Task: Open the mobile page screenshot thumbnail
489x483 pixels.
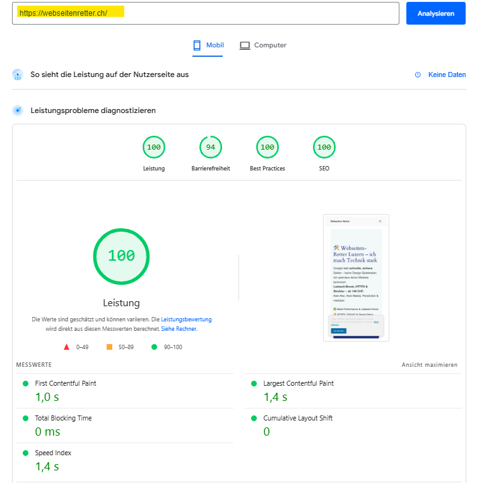Action: (x=356, y=278)
